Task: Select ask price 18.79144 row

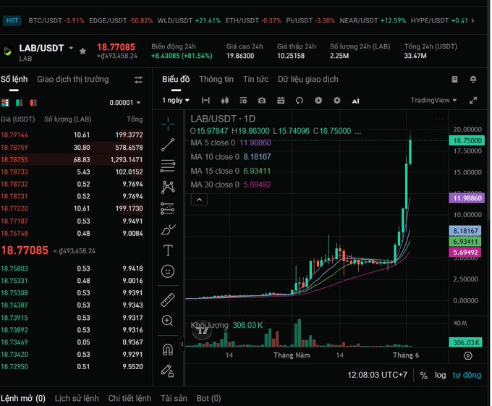Action: click(x=72, y=135)
